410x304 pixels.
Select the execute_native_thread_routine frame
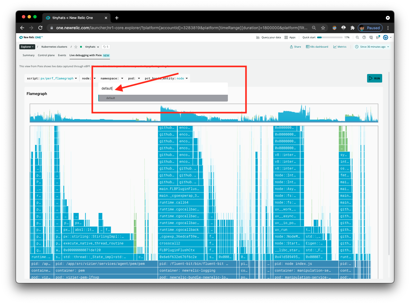coord(98,243)
